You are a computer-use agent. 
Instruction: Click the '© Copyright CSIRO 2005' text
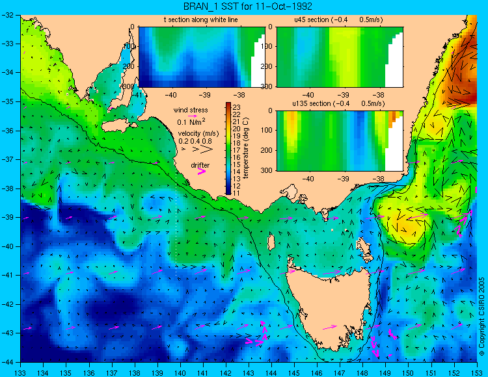pyautogui.click(x=481, y=317)
